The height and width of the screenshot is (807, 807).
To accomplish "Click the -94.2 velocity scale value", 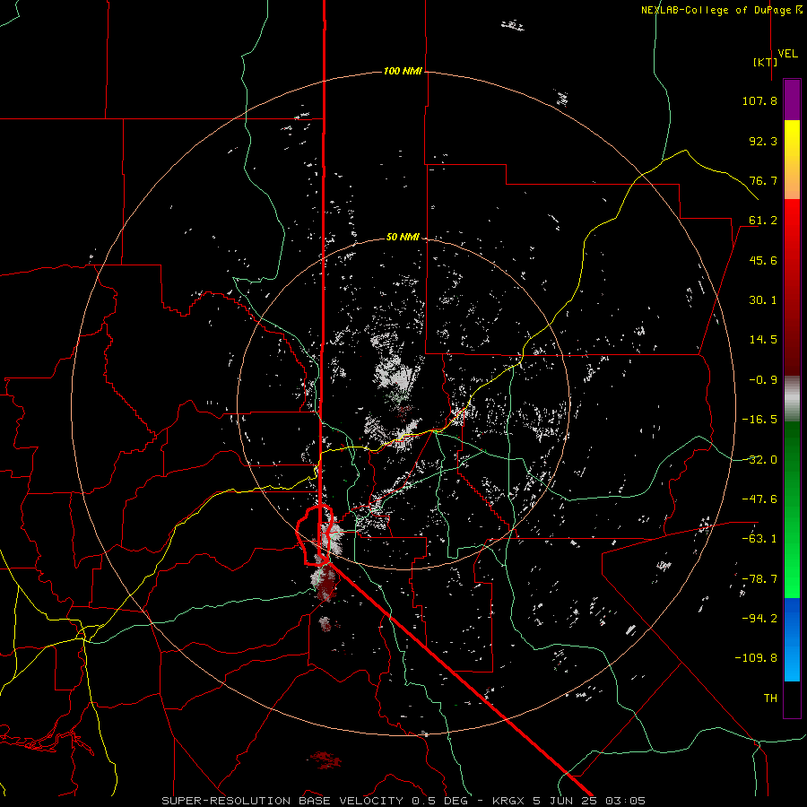I will [x=759, y=618].
